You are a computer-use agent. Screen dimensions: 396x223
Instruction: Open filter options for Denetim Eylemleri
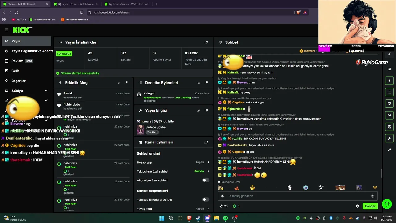click(199, 83)
